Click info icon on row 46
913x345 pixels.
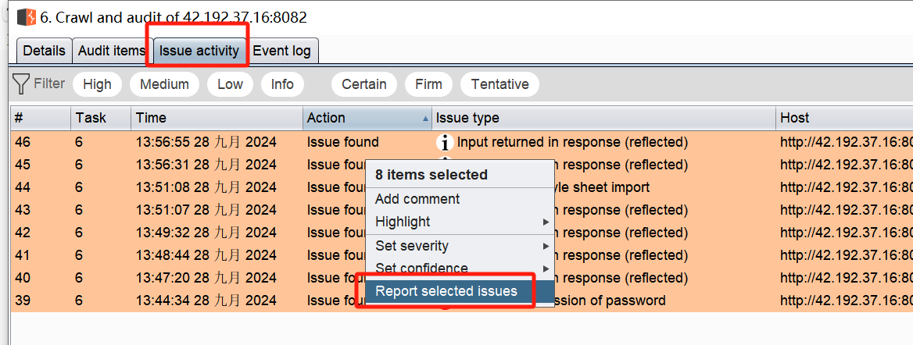pos(445,143)
